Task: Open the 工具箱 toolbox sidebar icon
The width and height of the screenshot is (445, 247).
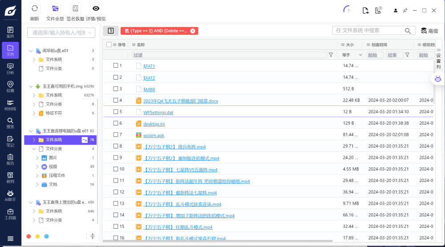Action: pos(10,214)
